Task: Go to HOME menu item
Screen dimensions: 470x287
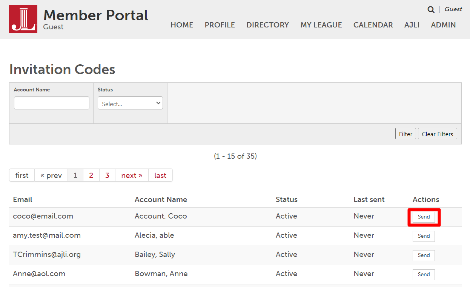Action: (x=182, y=25)
